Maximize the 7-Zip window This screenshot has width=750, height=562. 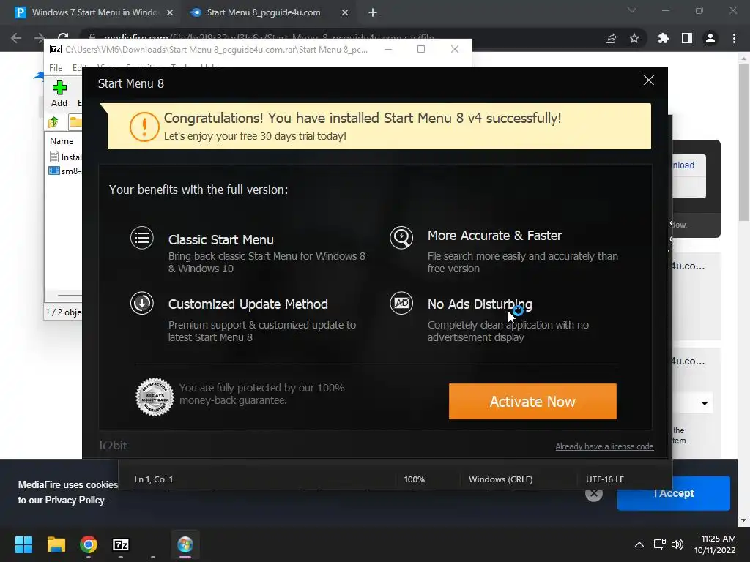coord(421,49)
